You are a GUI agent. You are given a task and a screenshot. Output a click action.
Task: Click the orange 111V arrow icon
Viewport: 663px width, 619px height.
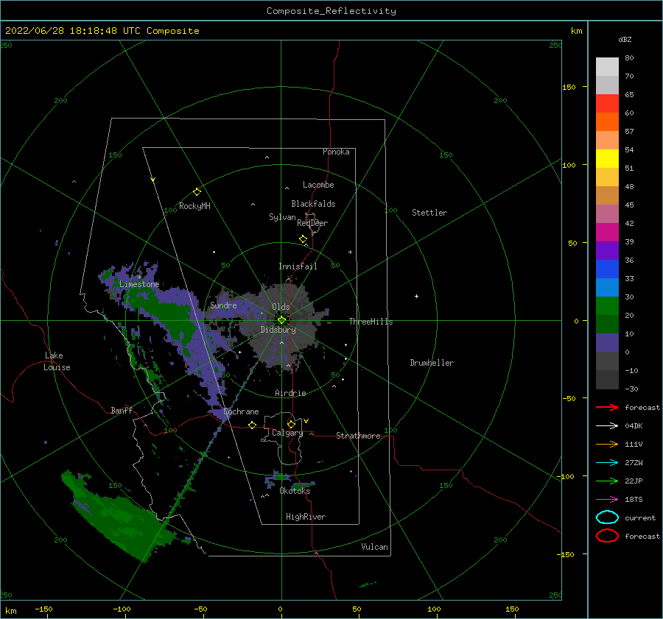tap(607, 444)
